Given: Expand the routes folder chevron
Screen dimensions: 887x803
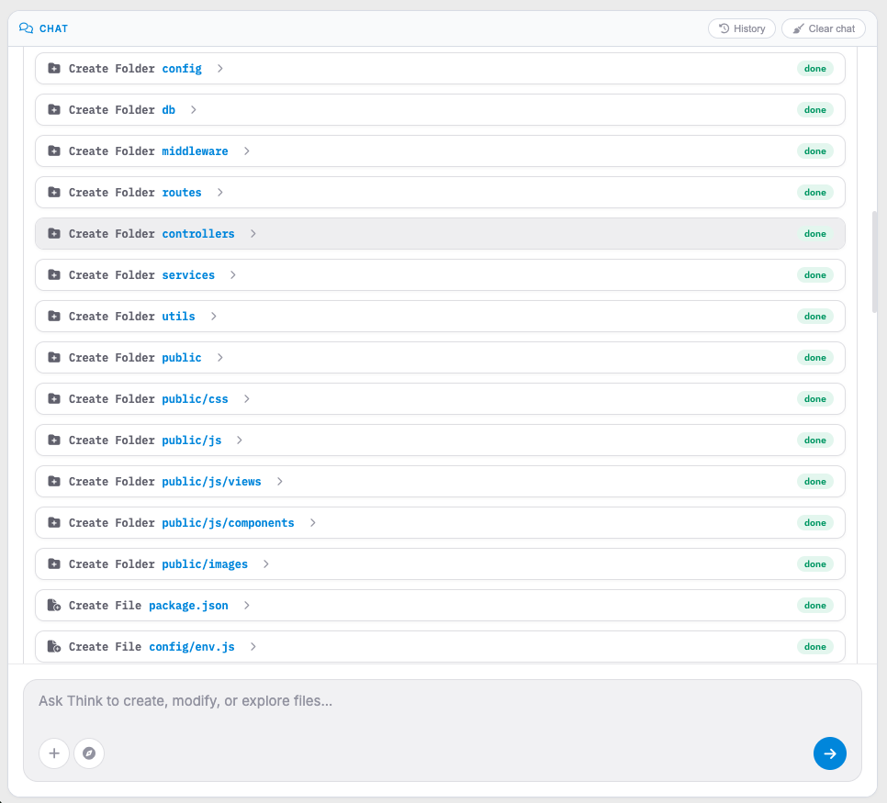Looking at the screenshot, I should click(220, 193).
